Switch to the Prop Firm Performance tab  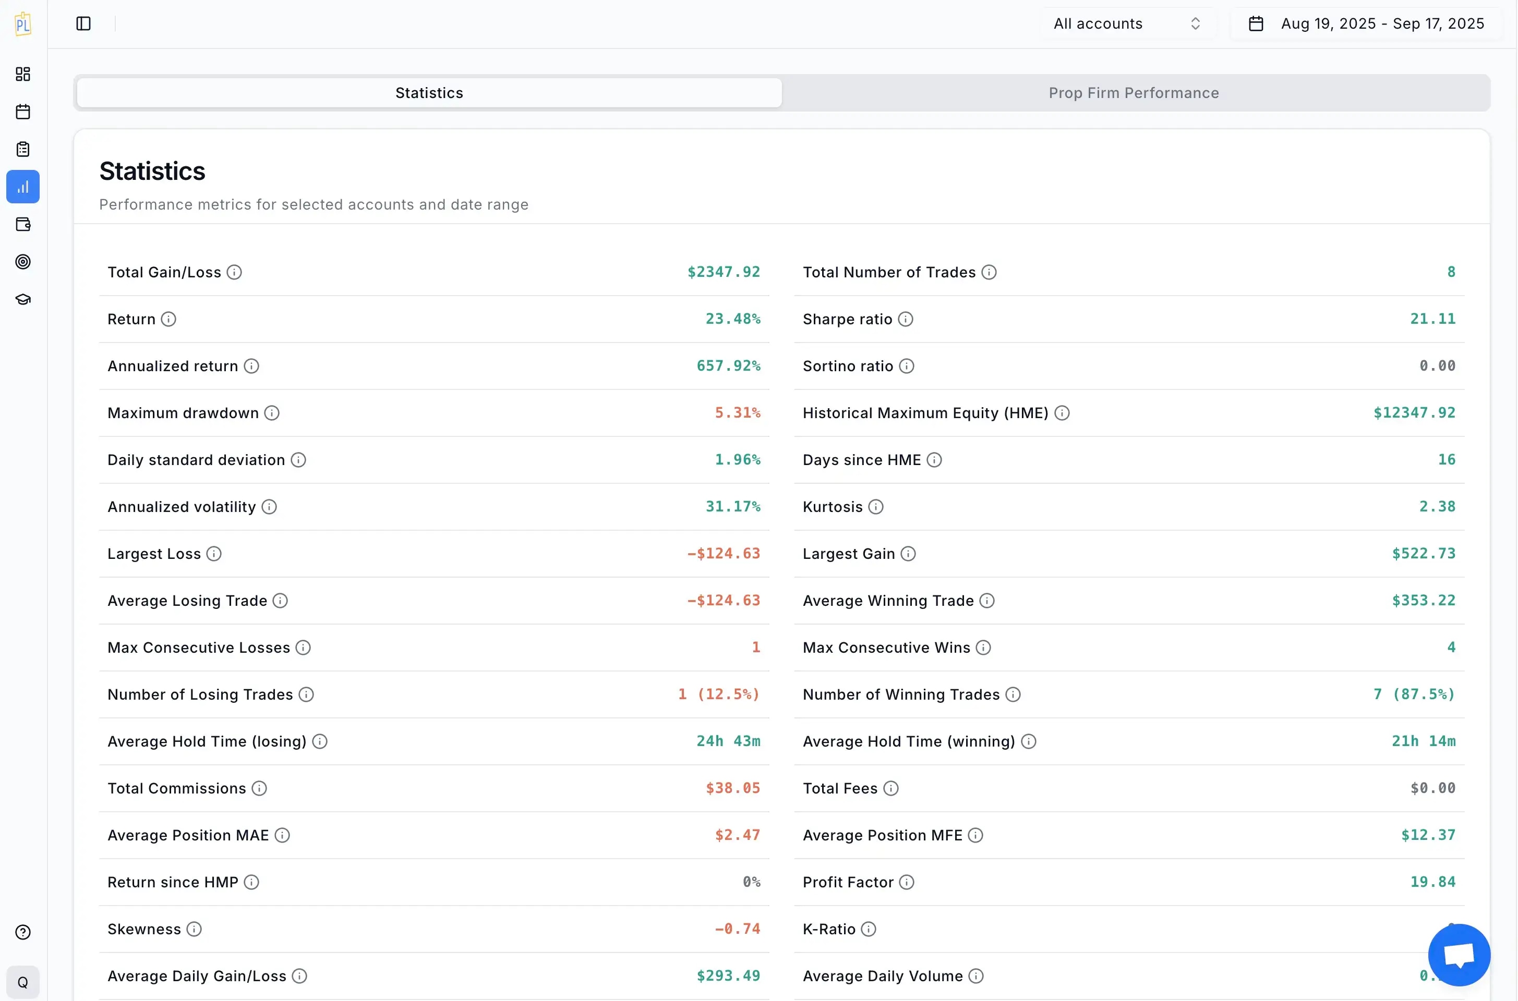[x=1133, y=93]
